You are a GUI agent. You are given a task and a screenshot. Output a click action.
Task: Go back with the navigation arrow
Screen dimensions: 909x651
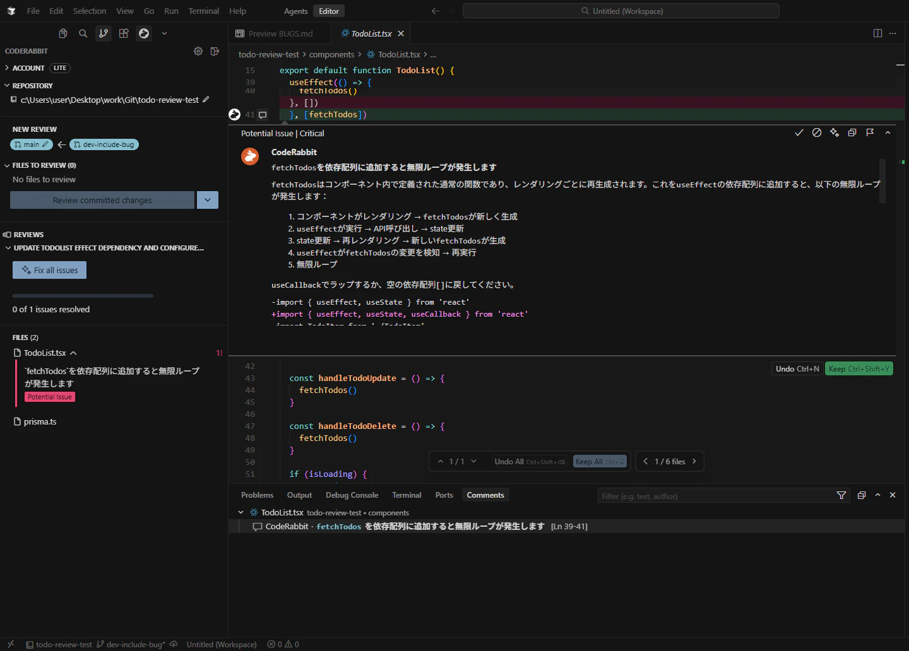pos(436,11)
